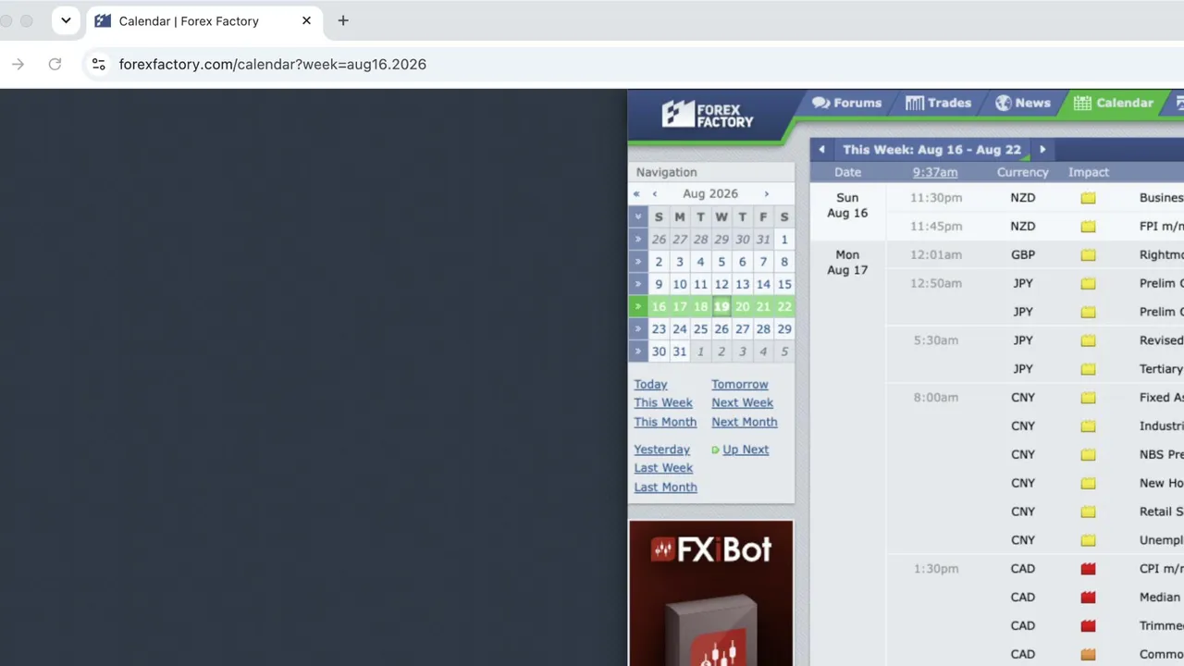Image resolution: width=1184 pixels, height=666 pixels.
Task: Click the impact icon for CNY 8:00am Fixed row
Action: 1088,398
